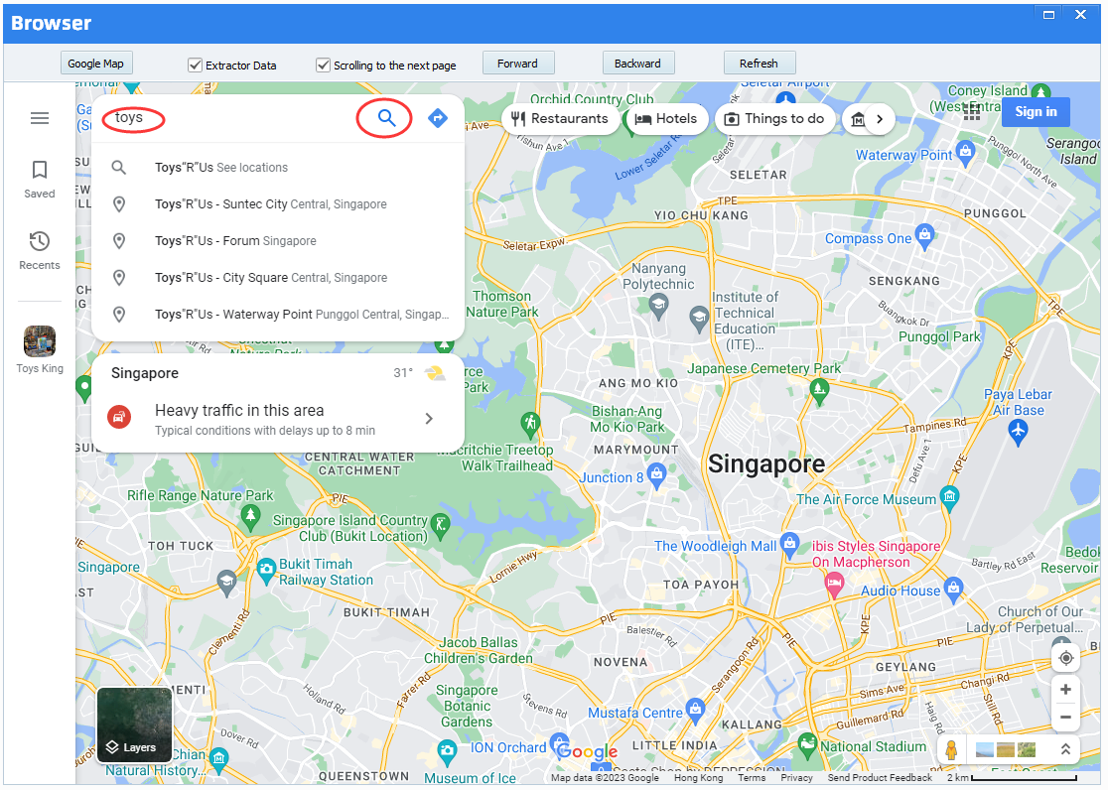
Task: Click the Sign in button
Action: click(x=1036, y=112)
